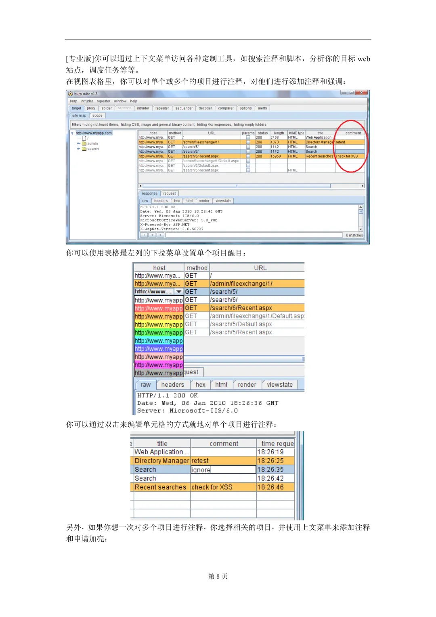Image resolution: width=436 pixels, height=617 pixels.
Task: Click the table's horizontal scrollbar left arrow
Action: [140, 186]
